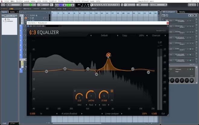
Task: Click previous arrow for Linear analyzer
Action: click(x=102, y=114)
